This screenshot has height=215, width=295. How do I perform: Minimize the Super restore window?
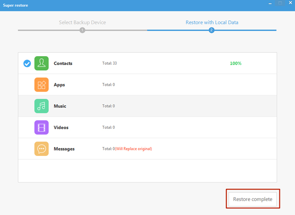click(270, 3)
